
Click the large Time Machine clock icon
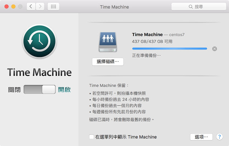coord(39,41)
